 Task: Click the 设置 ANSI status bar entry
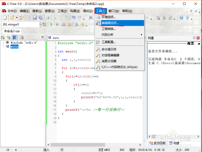coord(104,150)
